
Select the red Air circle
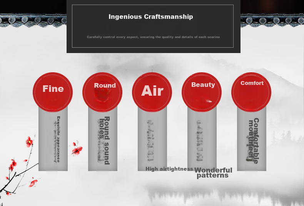click(152, 92)
